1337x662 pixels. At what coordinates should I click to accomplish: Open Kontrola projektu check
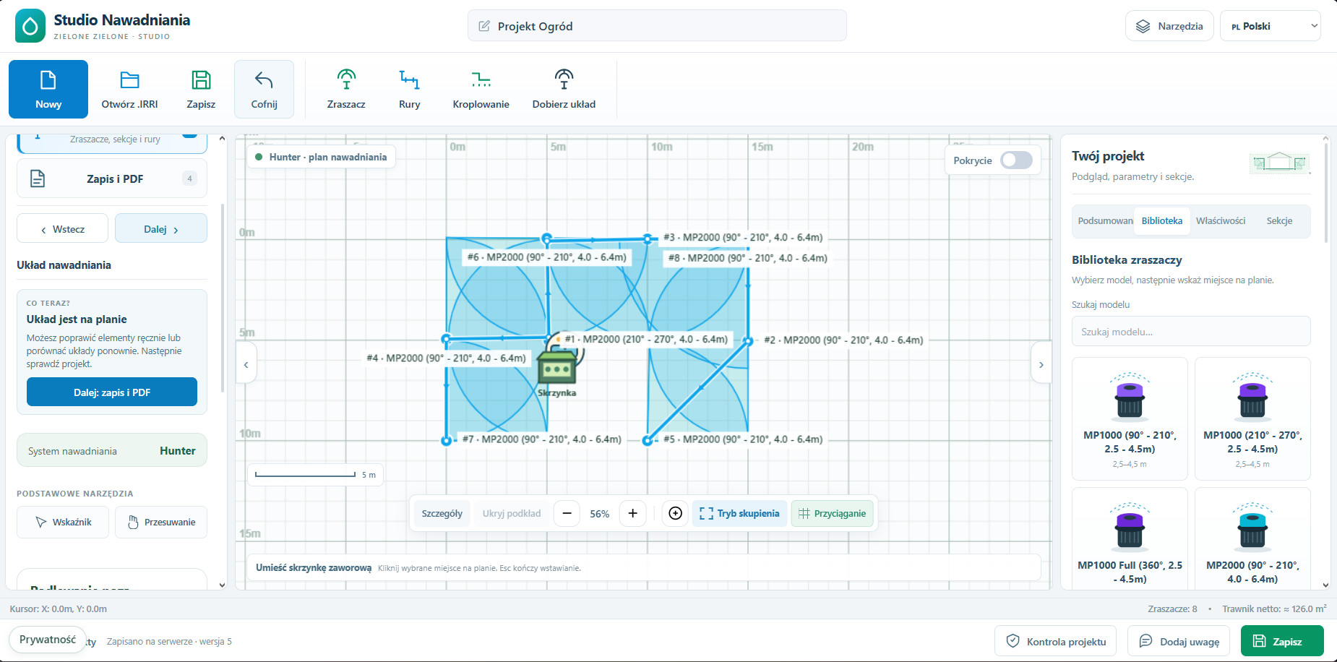click(1056, 641)
